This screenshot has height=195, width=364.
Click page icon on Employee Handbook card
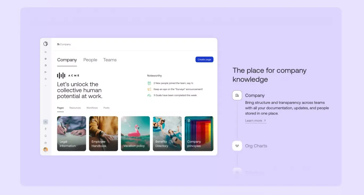click(93, 120)
